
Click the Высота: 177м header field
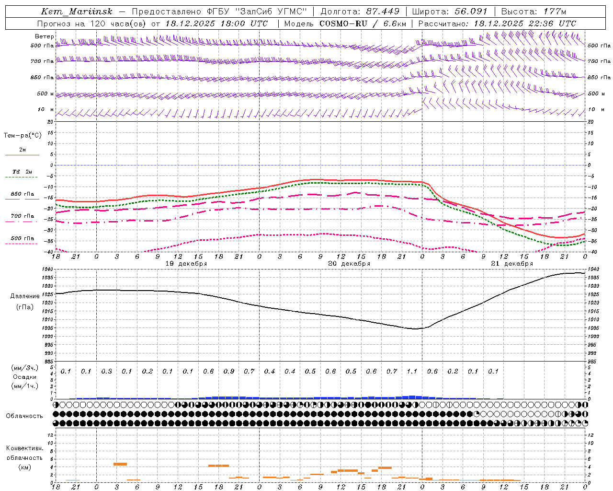(534, 12)
